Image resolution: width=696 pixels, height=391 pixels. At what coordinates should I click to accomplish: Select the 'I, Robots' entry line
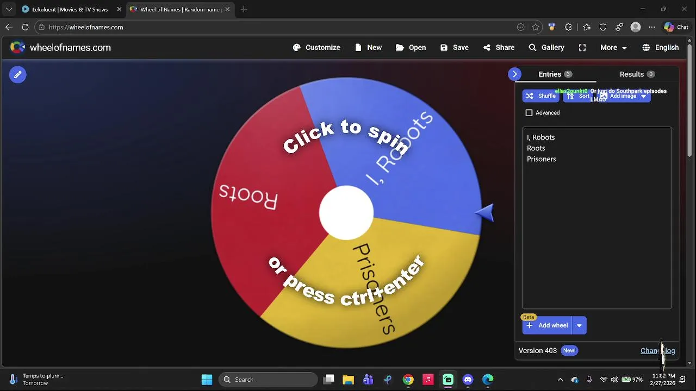click(540, 137)
